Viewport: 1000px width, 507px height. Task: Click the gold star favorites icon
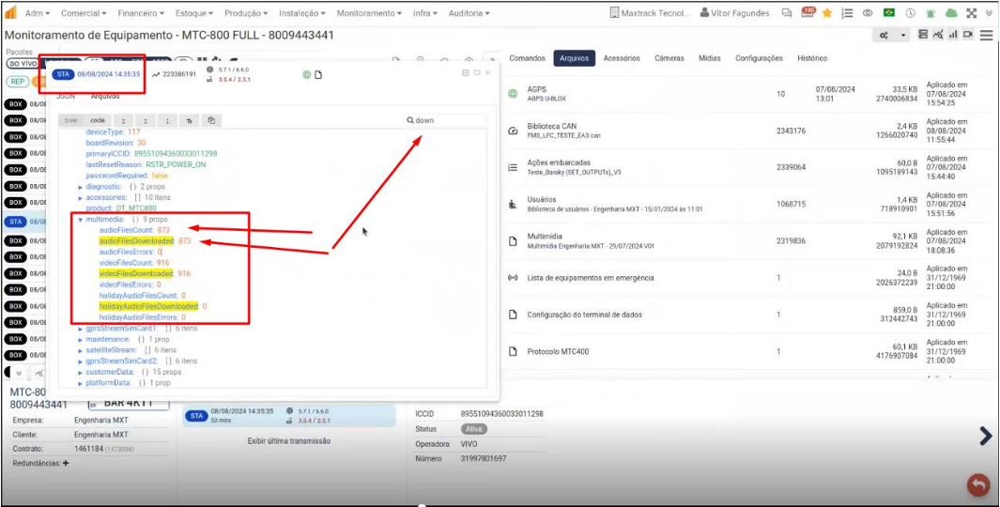pos(827,13)
